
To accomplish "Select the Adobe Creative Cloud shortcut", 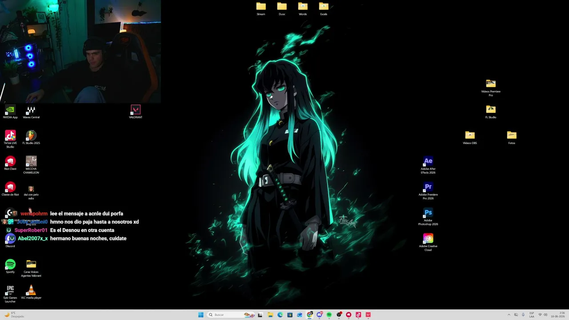I will [x=428, y=242].
